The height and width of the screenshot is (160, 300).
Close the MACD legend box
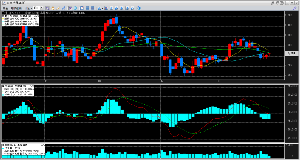tap(33, 86)
